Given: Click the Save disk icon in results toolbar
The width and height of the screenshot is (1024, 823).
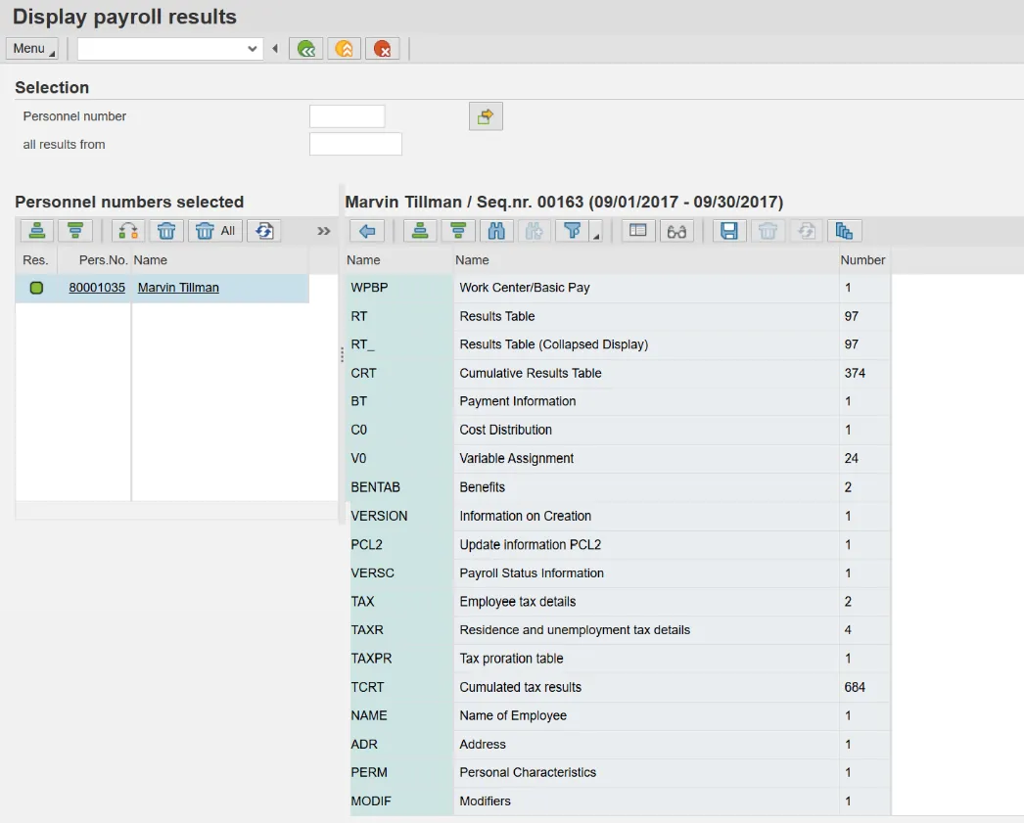Looking at the screenshot, I should point(728,231).
